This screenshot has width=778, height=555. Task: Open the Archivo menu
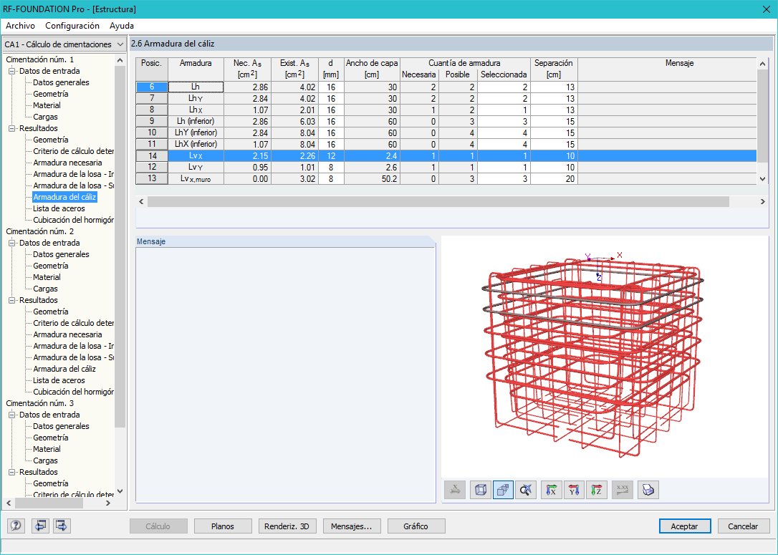click(x=20, y=26)
